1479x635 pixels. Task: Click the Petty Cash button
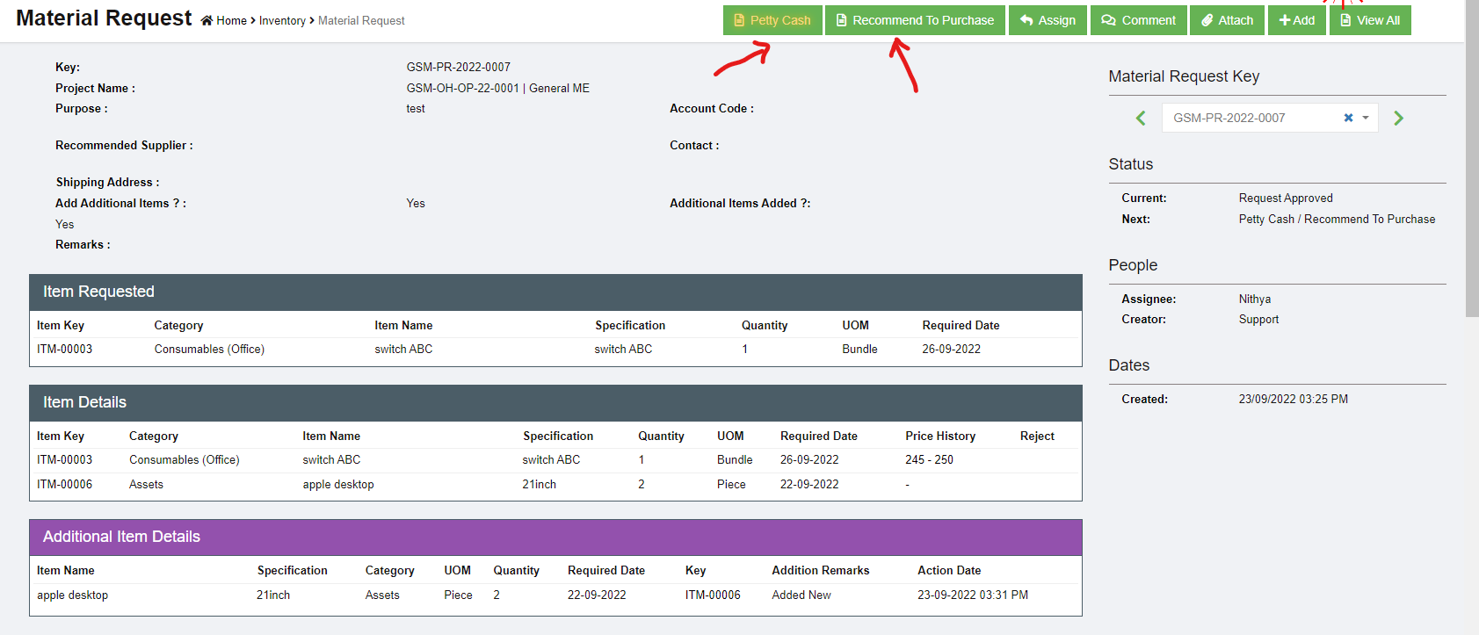click(x=772, y=20)
